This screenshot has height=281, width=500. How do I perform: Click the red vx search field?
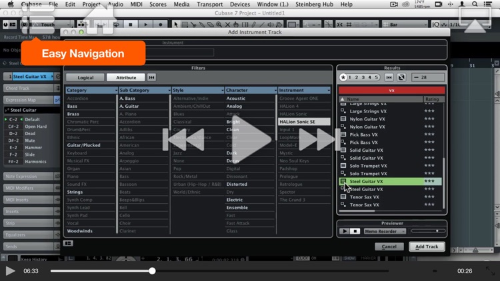pyautogui.click(x=391, y=90)
